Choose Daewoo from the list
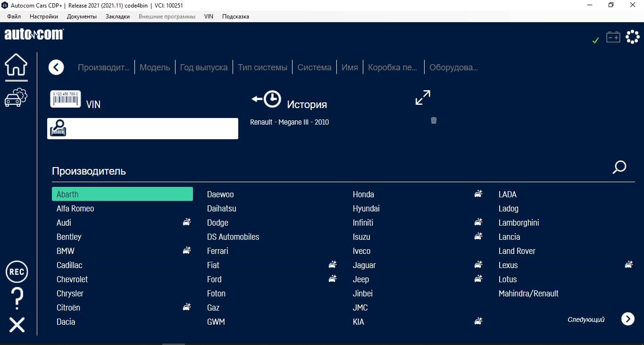Viewport: 644px width, 345px height. pyautogui.click(x=220, y=194)
